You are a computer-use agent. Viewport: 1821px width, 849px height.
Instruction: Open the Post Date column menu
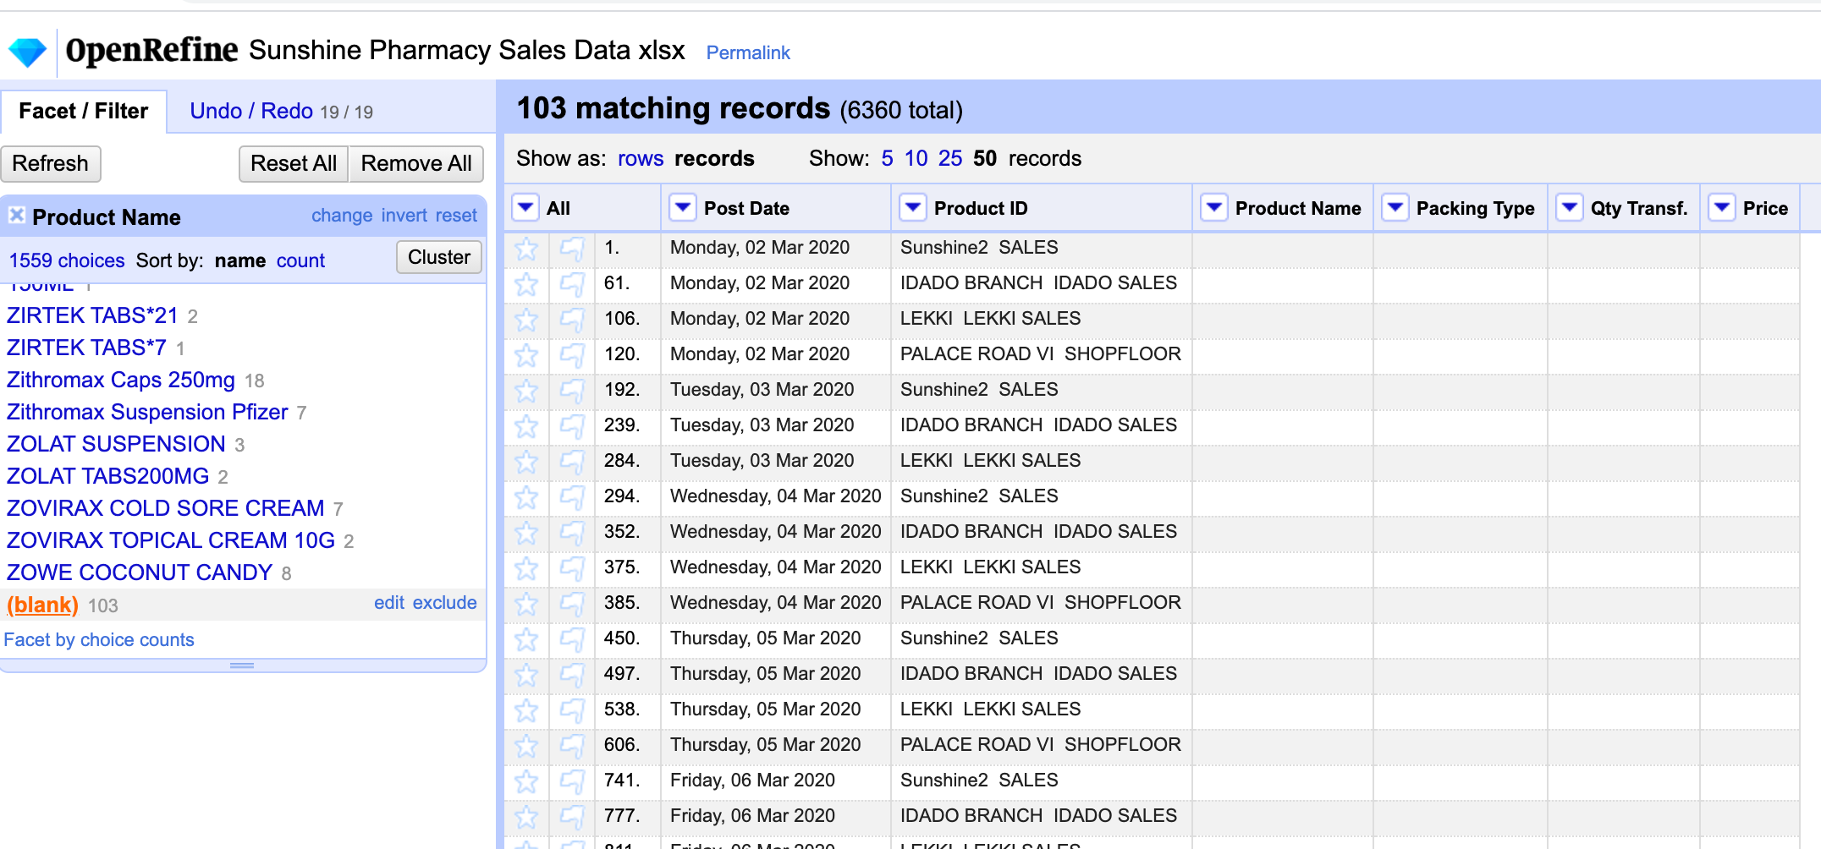click(682, 208)
